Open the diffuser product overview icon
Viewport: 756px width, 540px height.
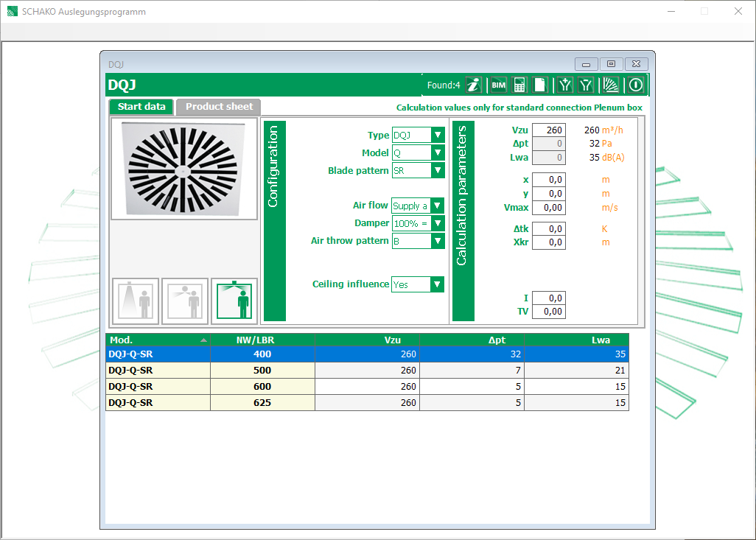click(611, 85)
